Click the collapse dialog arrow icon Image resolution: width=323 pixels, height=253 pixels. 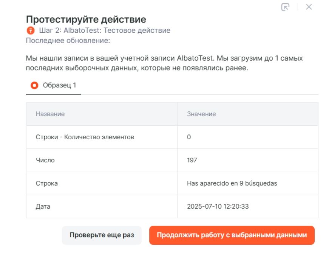tap(285, 7)
